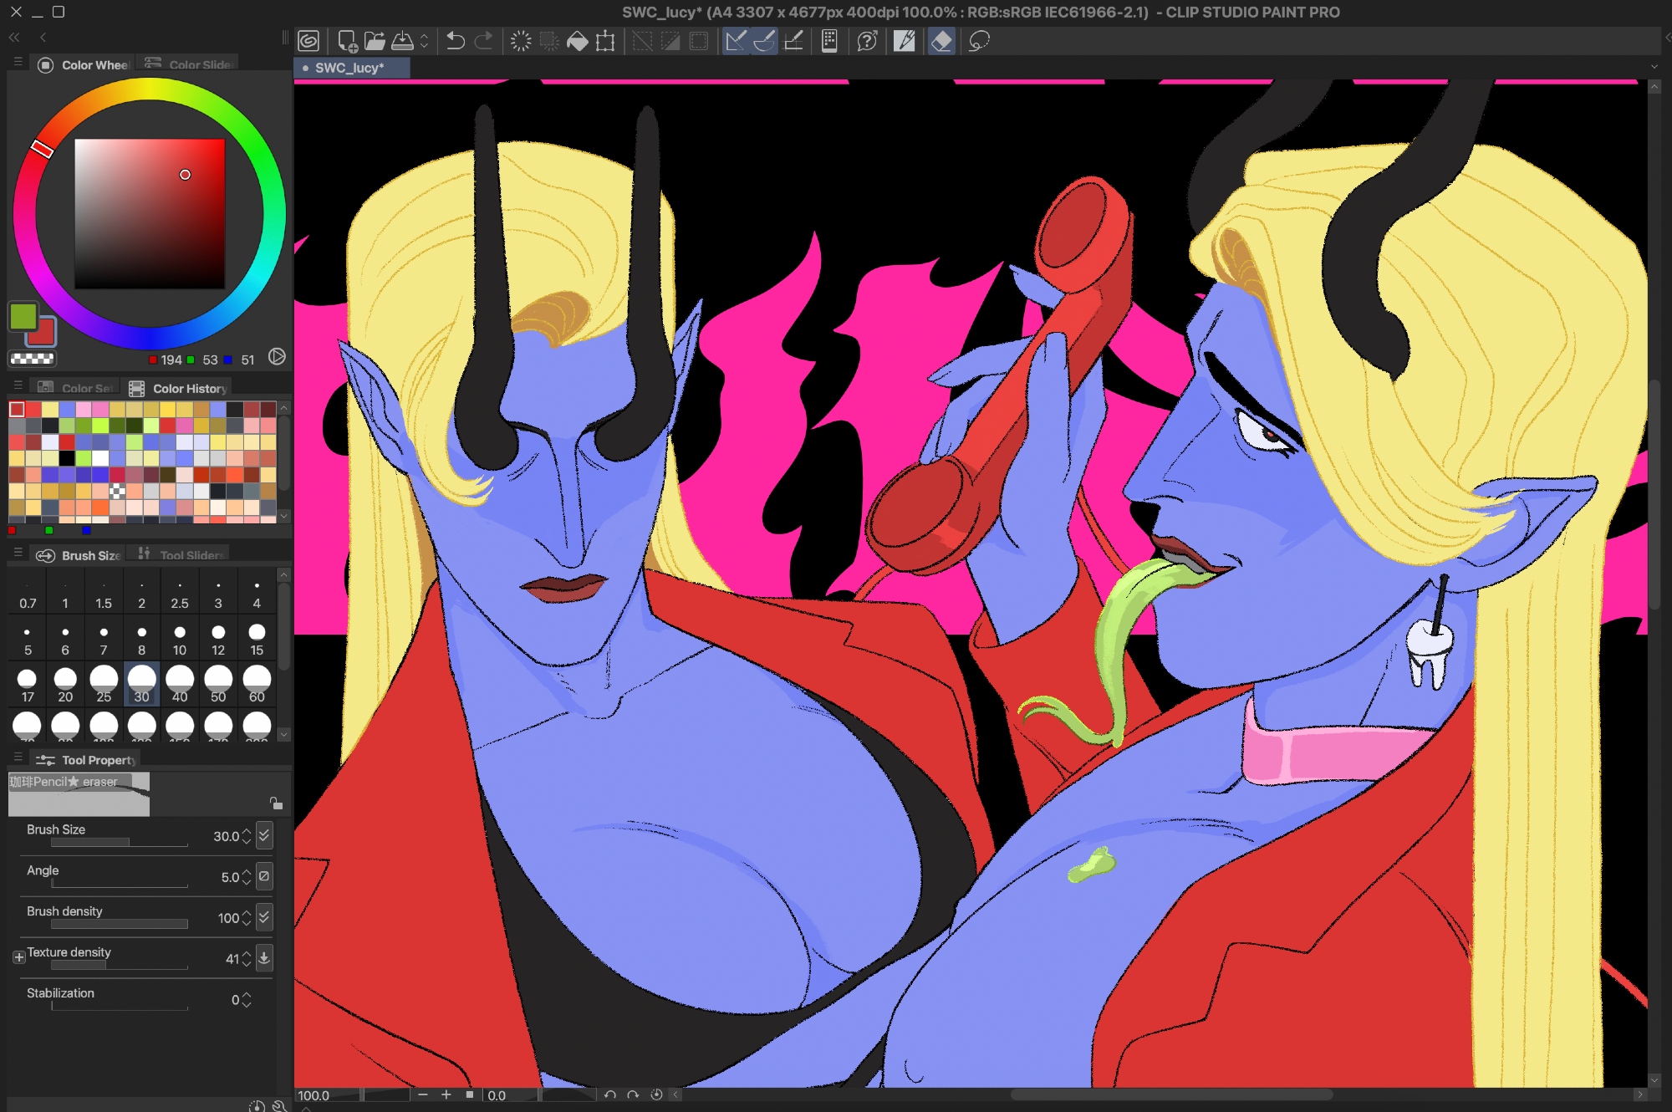
Task: Expand the Texture density plus expander
Action: (18, 957)
